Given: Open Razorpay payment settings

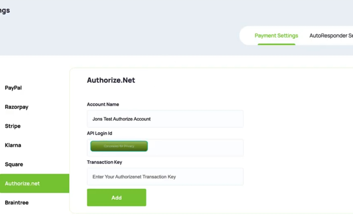Looking at the screenshot, I should coord(16,107).
